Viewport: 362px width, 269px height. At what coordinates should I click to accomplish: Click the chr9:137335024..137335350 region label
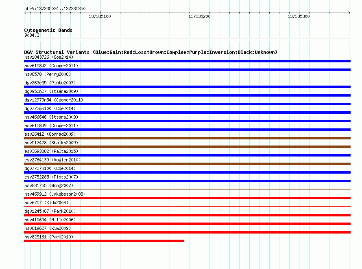(55, 9)
